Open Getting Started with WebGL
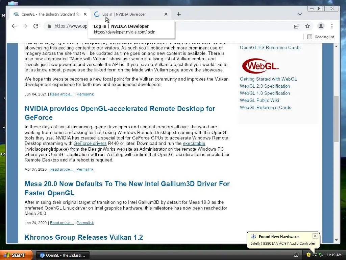Viewport: 346px width, 260px height. pyautogui.click(x=268, y=79)
